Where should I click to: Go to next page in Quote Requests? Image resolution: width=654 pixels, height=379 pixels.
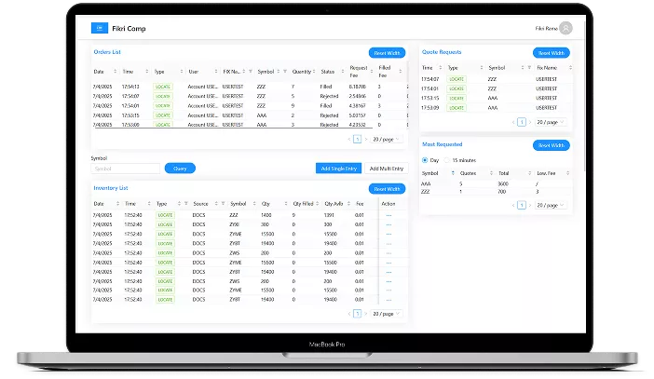530,122
